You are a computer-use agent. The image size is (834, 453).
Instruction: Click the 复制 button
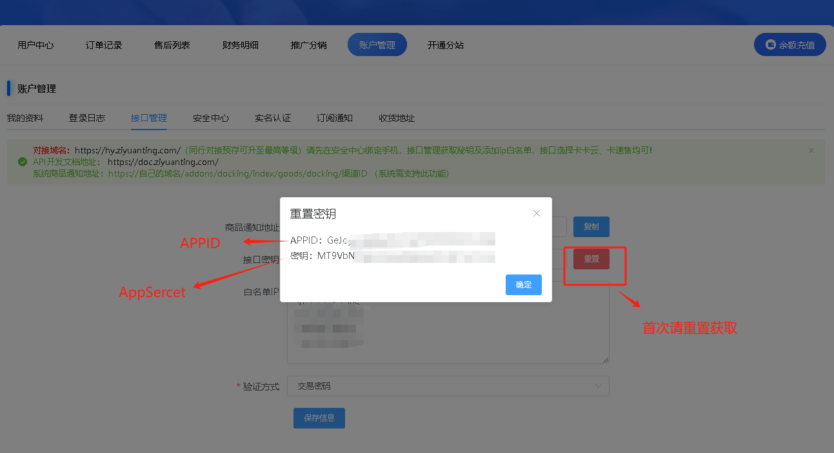591,227
